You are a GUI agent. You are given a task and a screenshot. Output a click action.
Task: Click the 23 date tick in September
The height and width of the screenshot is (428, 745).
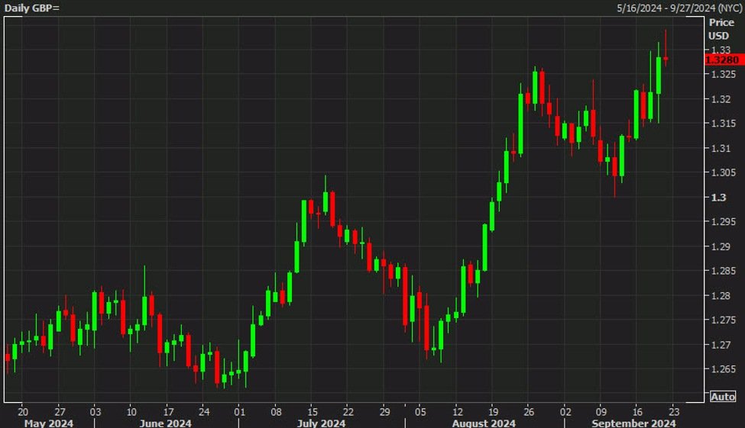click(x=671, y=410)
